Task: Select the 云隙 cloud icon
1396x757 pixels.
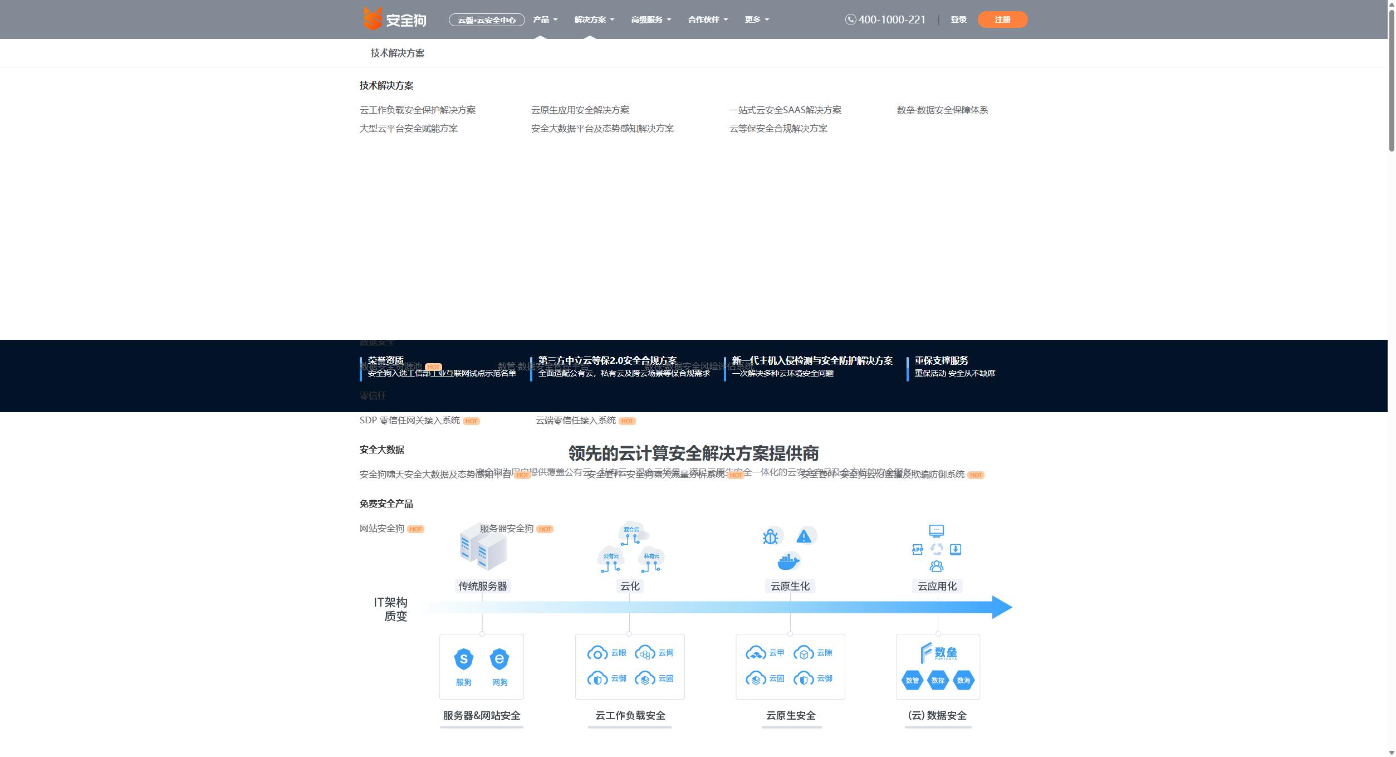Action: (x=804, y=653)
